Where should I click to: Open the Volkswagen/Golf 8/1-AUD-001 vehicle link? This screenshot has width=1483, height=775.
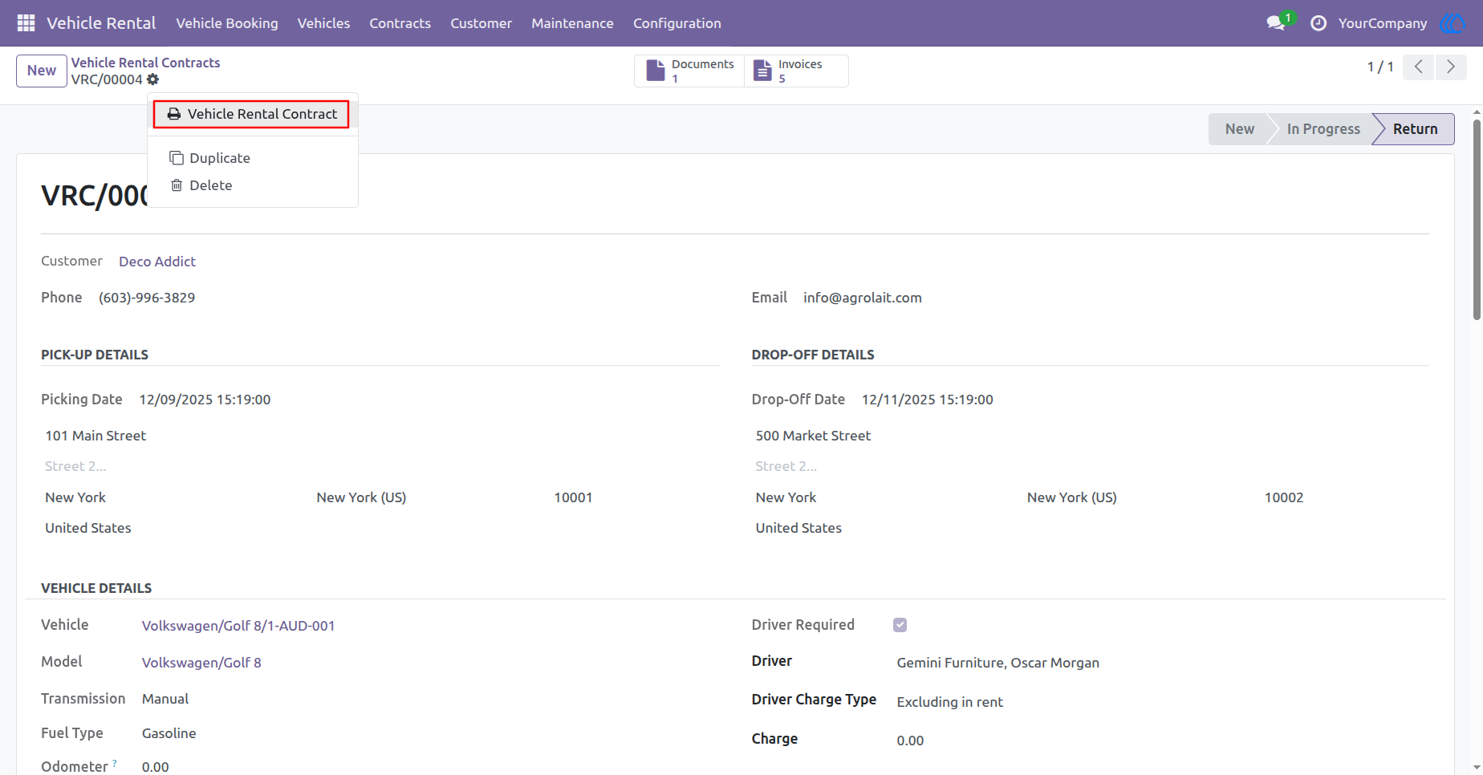(x=238, y=626)
